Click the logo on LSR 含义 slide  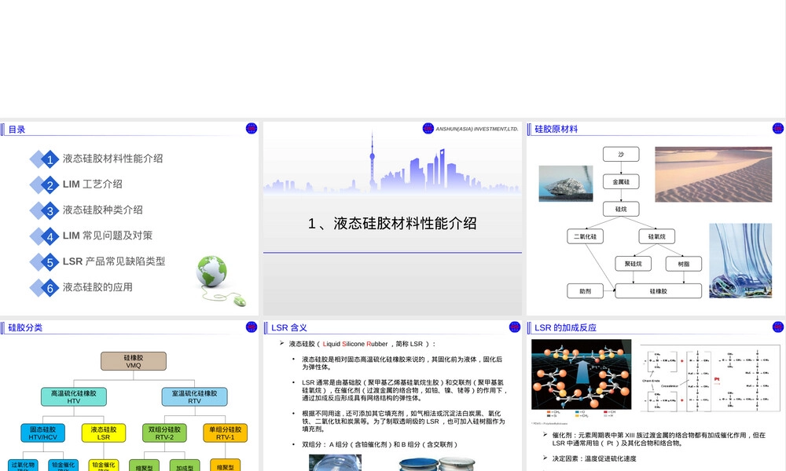[x=515, y=327]
